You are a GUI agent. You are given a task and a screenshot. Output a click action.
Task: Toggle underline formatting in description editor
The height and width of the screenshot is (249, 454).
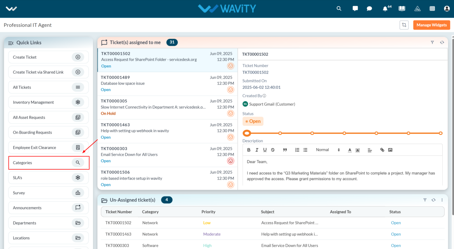pos(265,150)
